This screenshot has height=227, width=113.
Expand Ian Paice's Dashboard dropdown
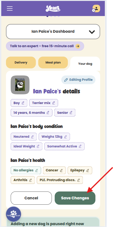53,31
